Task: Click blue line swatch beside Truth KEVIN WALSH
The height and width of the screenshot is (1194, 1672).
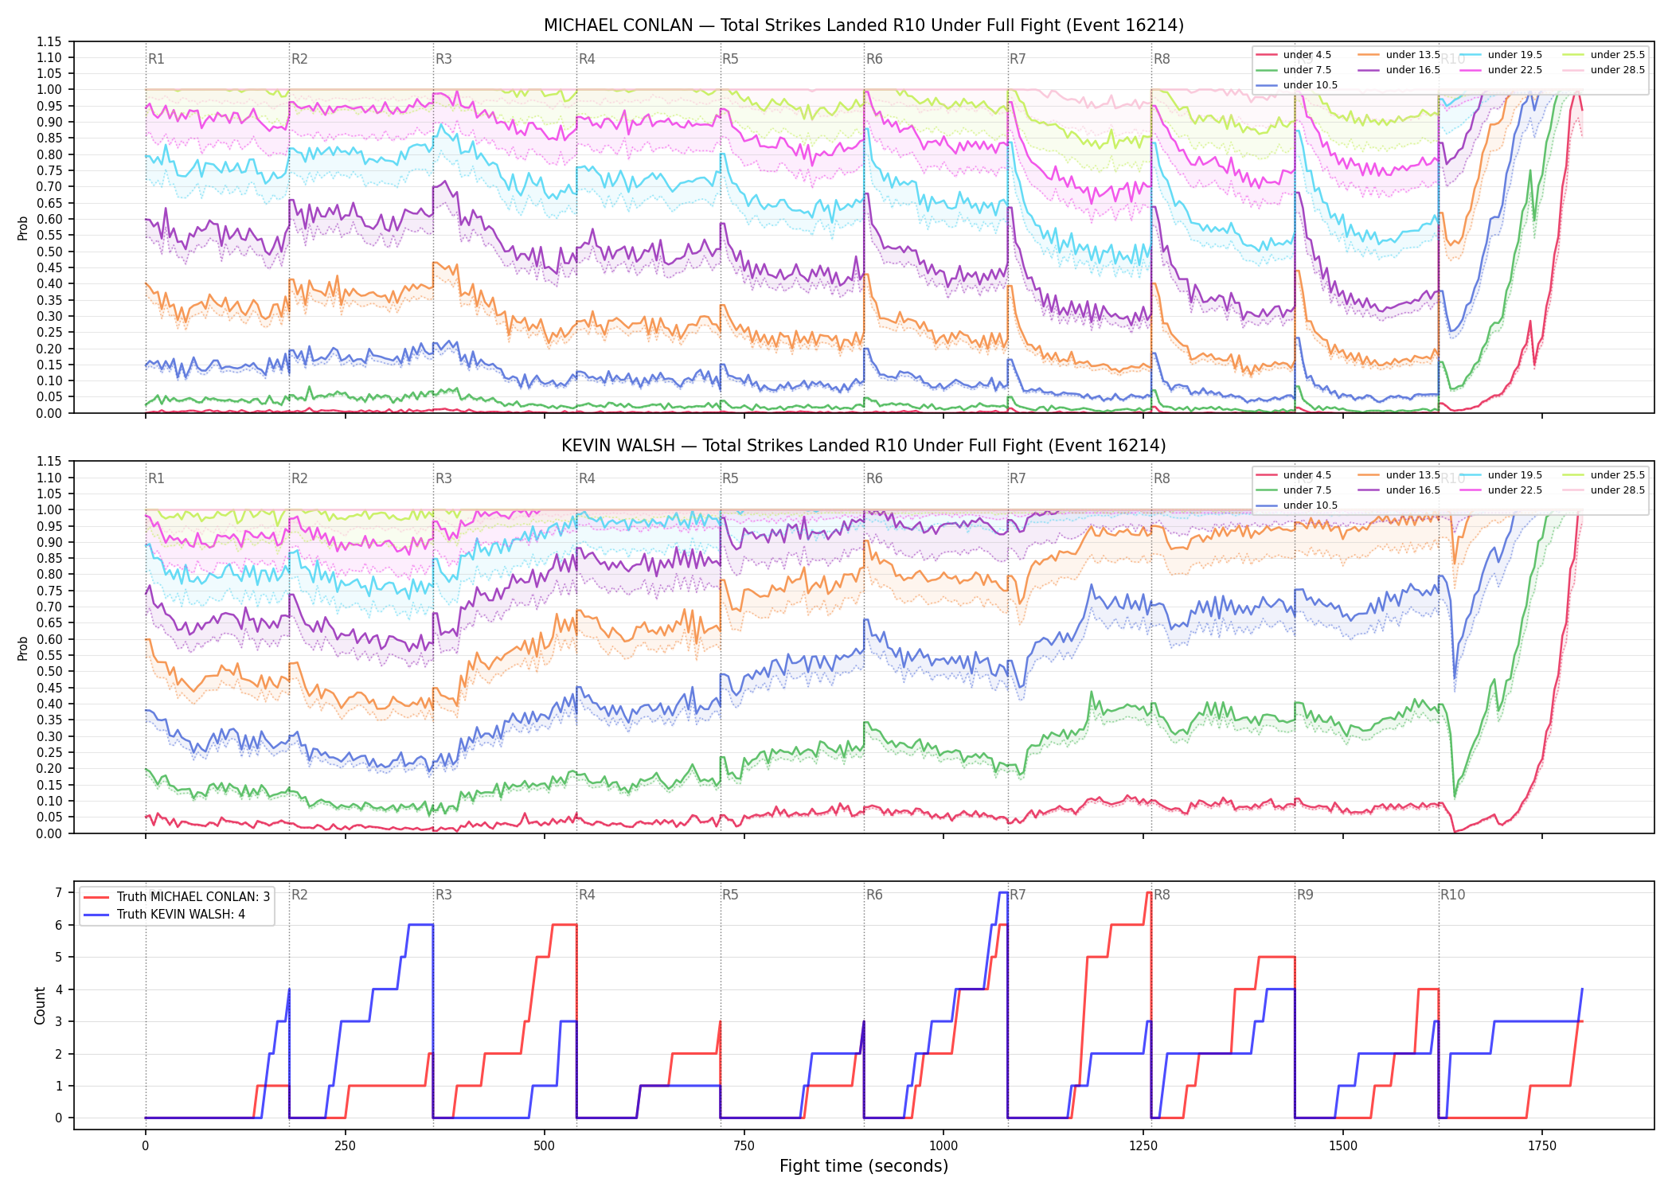Action: click(x=96, y=915)
